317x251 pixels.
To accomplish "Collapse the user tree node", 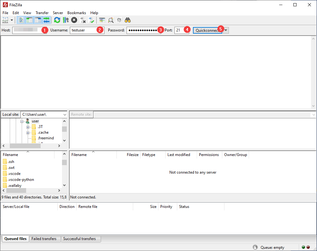I will [22, 121].
